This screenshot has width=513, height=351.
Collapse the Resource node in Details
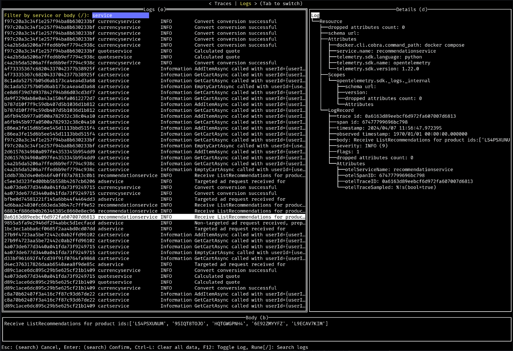(331, 22)
